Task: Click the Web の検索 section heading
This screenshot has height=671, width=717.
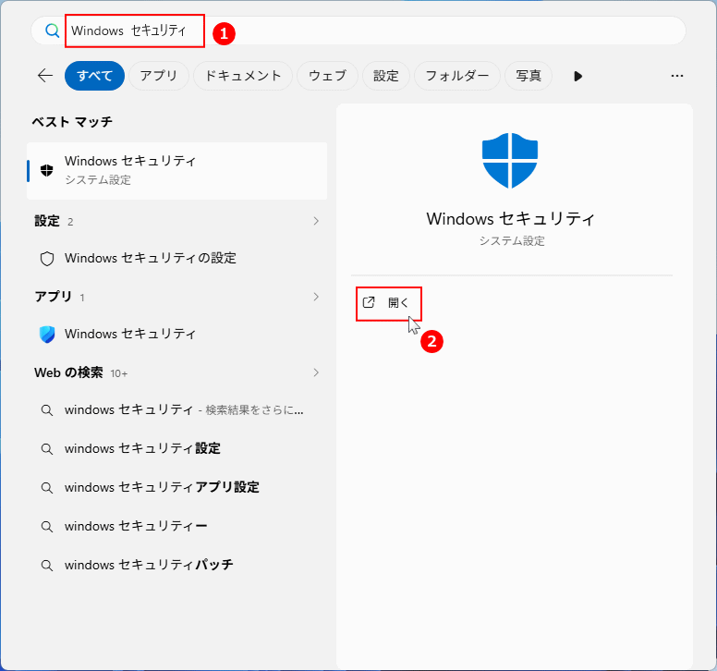Action: coord(68,372)
